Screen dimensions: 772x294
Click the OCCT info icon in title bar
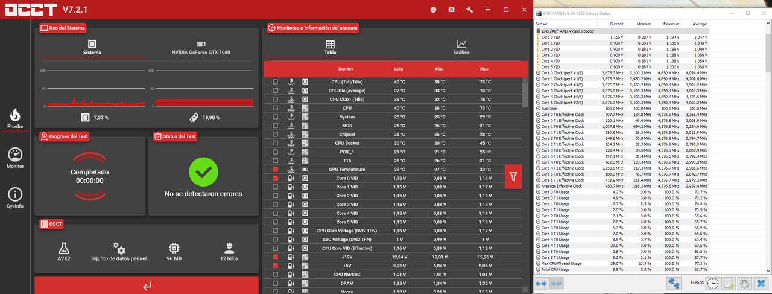coord(433,10)
